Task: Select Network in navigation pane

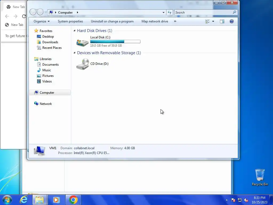Action: coord(46,104)
